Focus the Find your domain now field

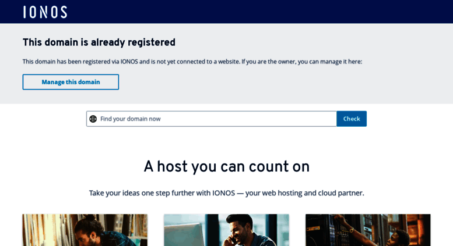[216, 119]
